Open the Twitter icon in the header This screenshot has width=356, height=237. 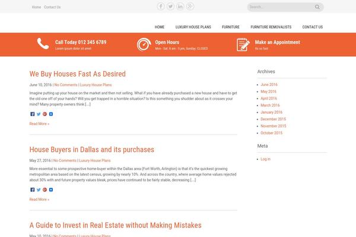pyautogui.click(x=170, y=7)
